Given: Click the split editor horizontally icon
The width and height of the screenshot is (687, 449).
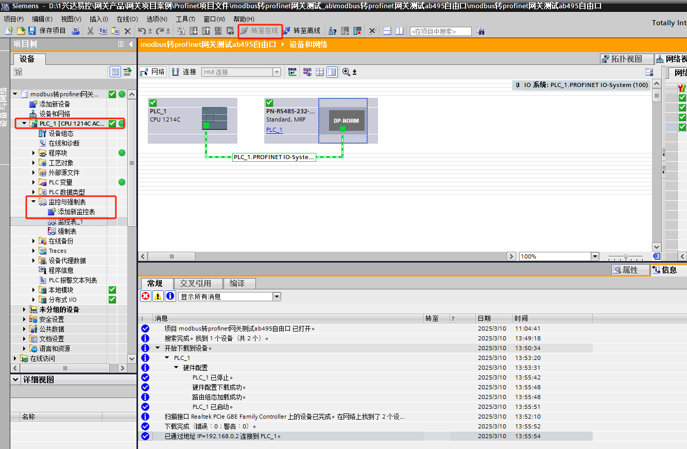Looking at the screenshot, I should click(387, 31).
